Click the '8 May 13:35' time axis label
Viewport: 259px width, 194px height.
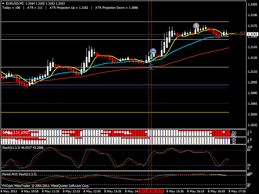pos(113,192)
